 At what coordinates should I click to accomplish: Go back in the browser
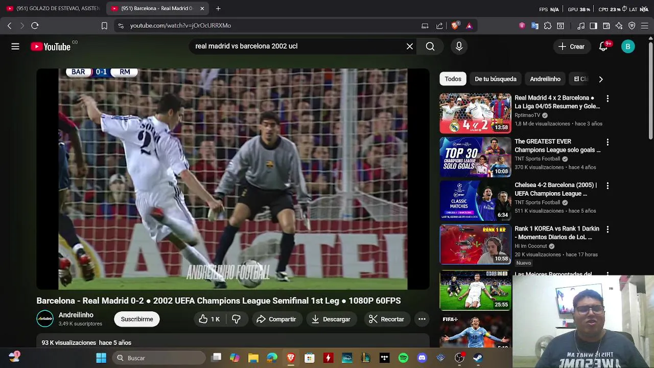pos(9,26)
